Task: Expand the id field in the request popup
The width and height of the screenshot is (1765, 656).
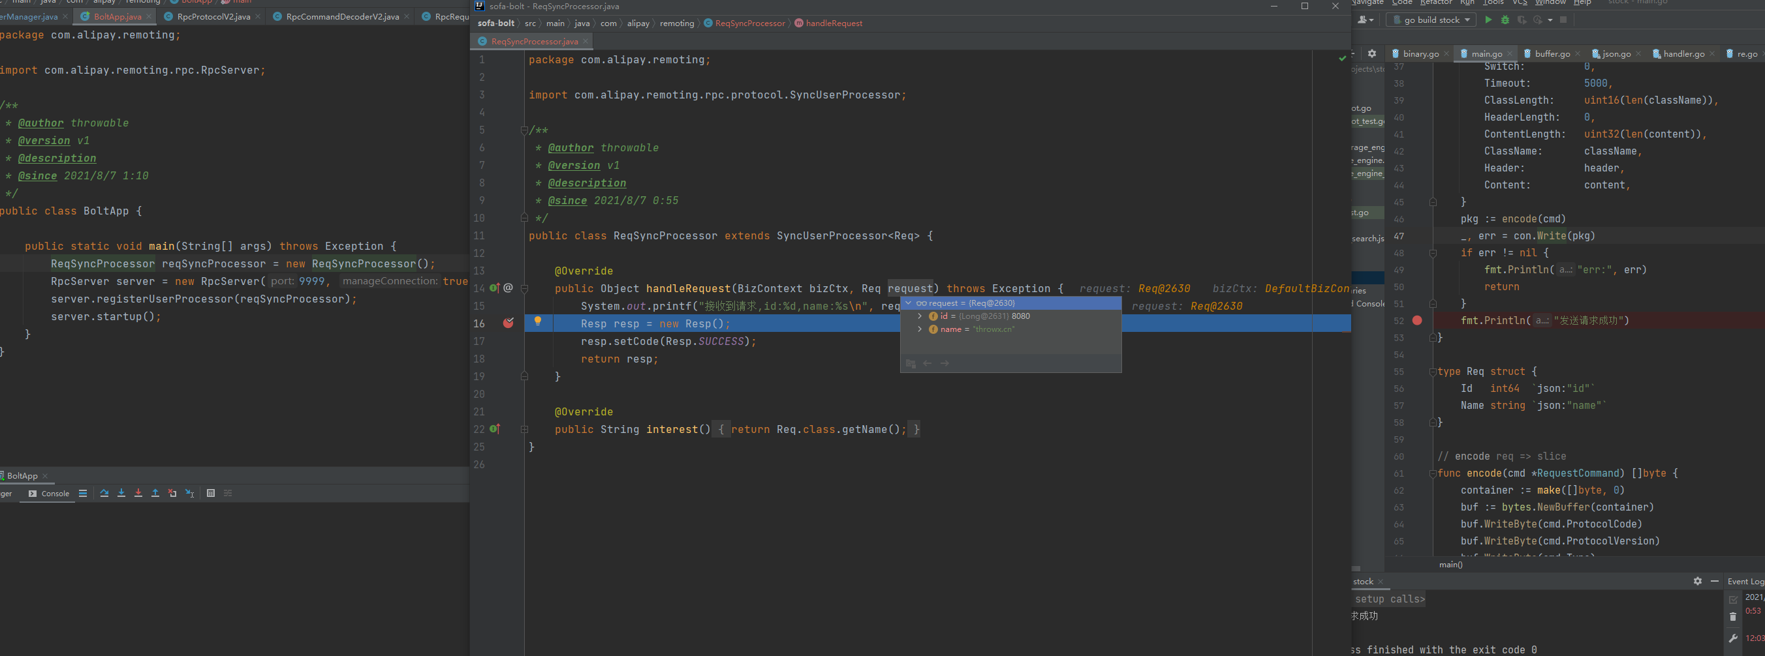Action: 920,316
